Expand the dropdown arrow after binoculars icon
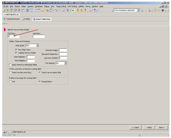This screenshot has width=171, height=138. (x=70, y=10)
